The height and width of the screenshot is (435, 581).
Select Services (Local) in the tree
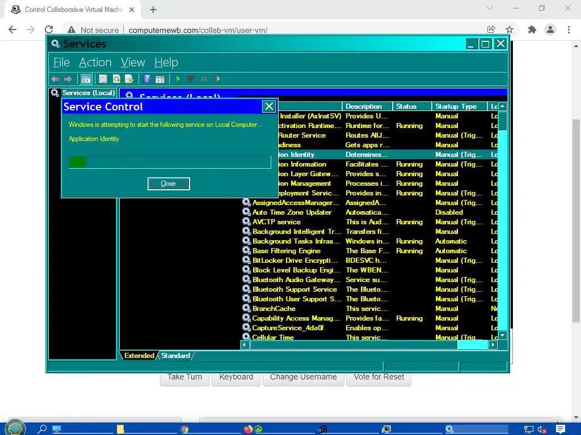click(x=88, y=92)
